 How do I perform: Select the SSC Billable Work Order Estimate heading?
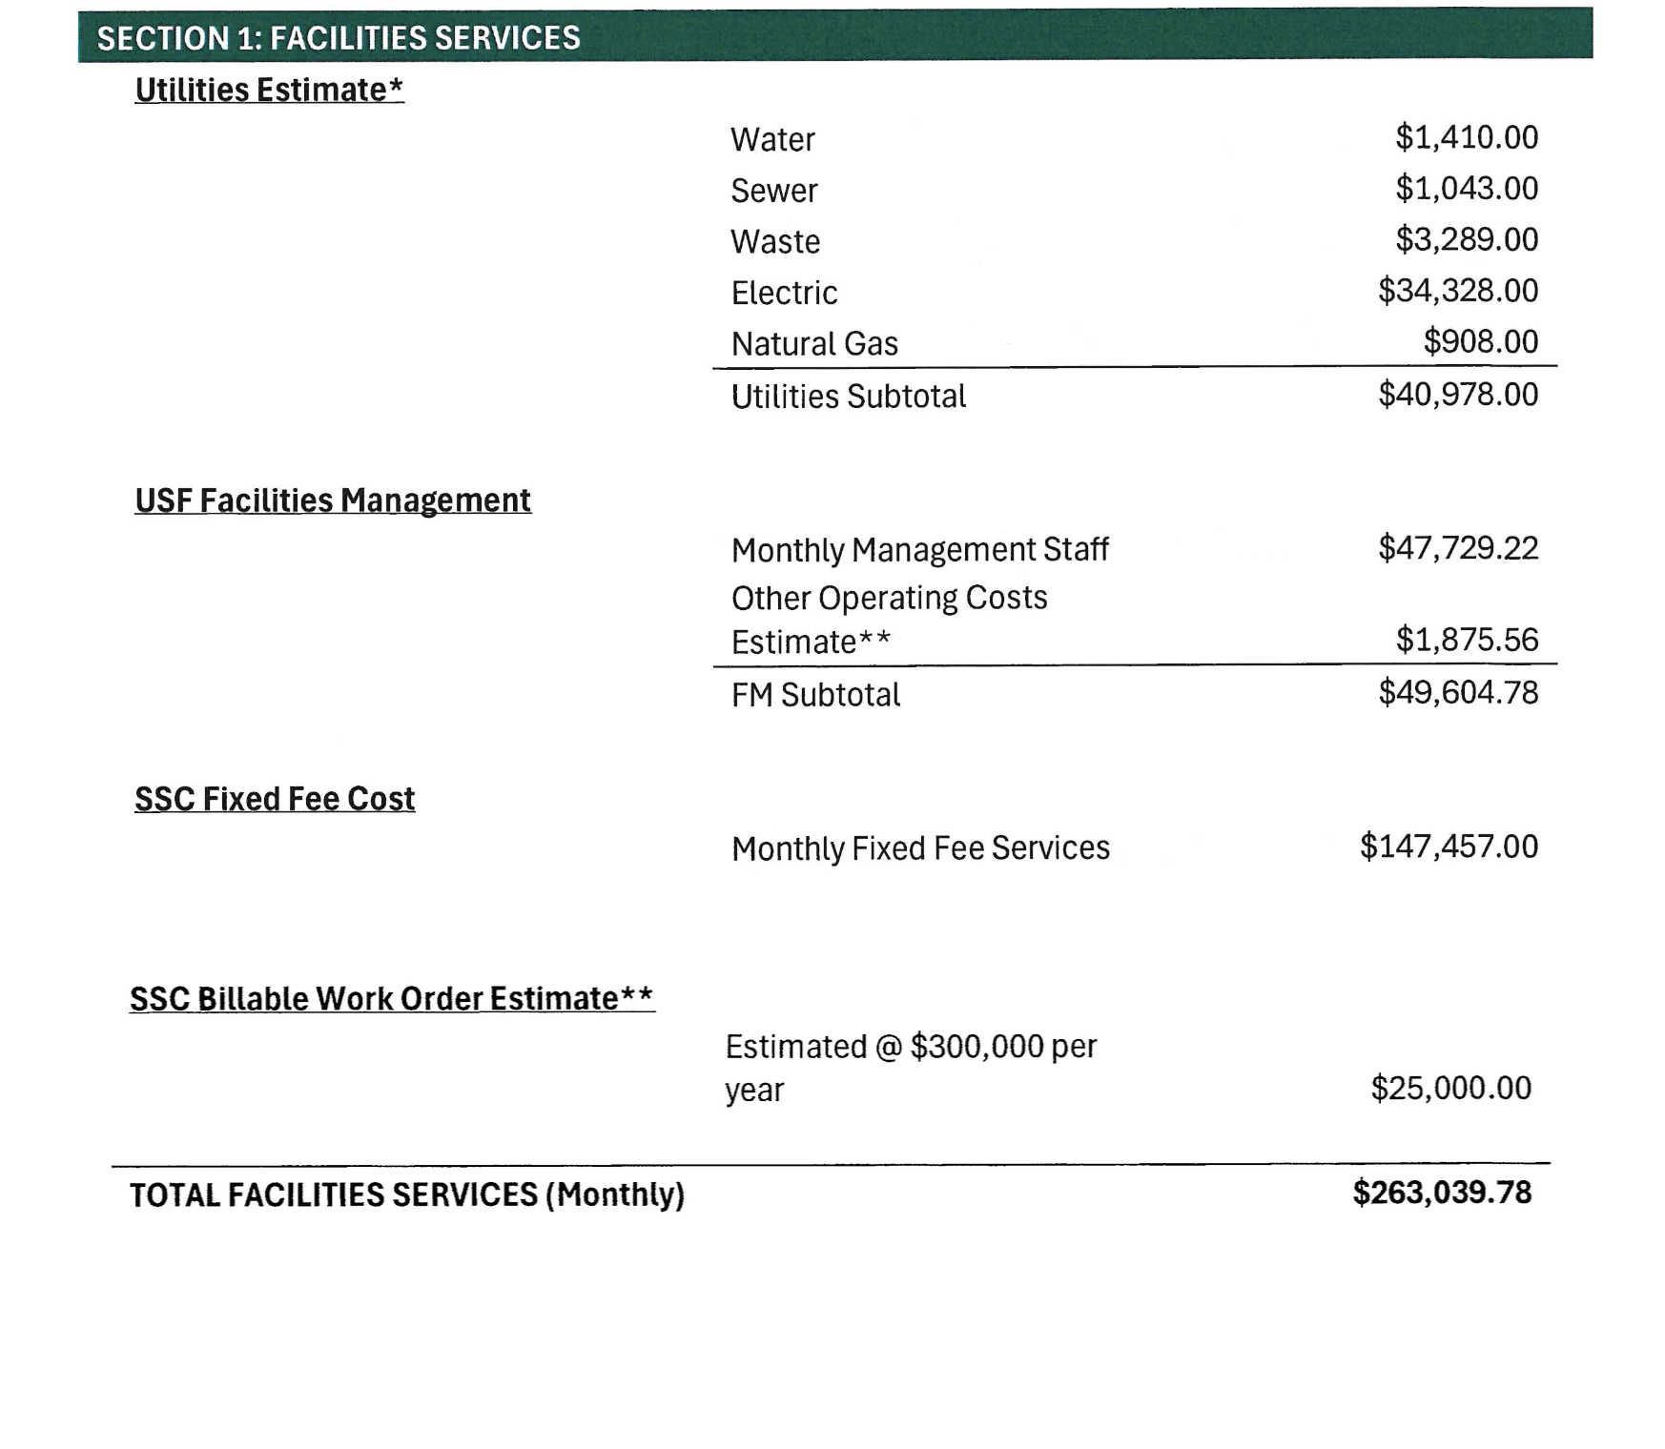tap(392, 999)
